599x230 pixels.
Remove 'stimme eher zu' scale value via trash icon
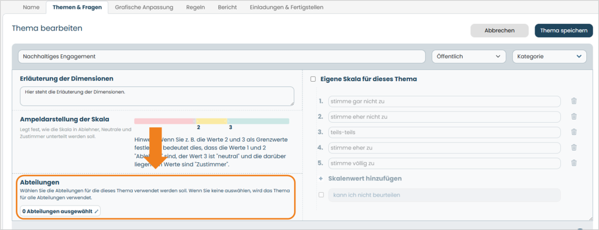point(573,148)
